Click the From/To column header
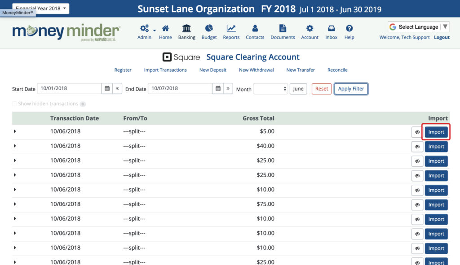The image size is (460, 265). pos(135,118)
